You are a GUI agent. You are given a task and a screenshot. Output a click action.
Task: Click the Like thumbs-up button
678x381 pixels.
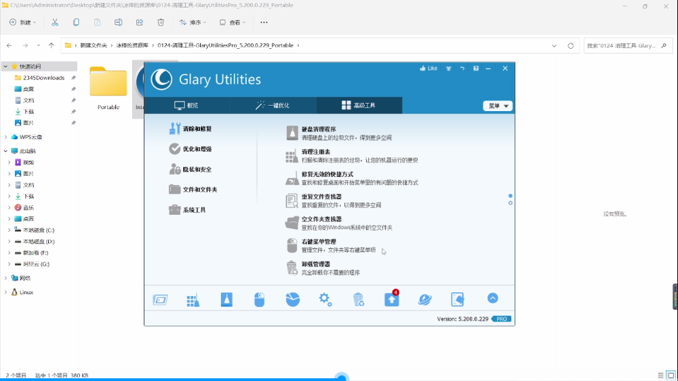tap(428, 68)
